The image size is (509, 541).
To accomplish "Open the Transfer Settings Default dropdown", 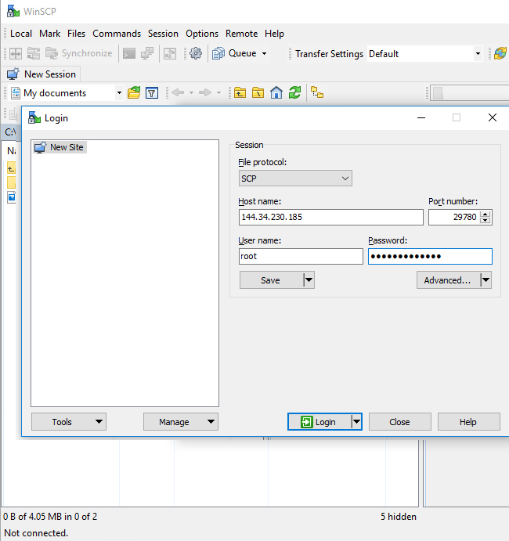I will tap(478, 54).
